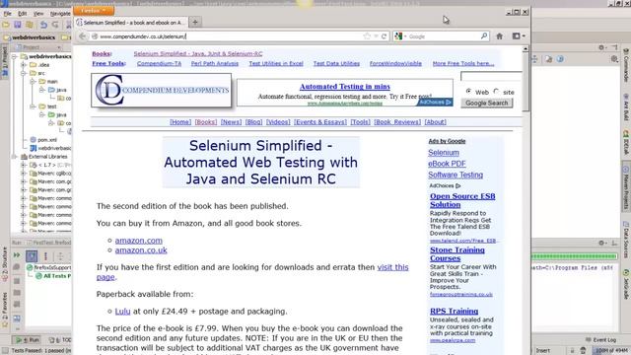Screen dimensions: 631x355
Task: Select the Web radio button
Action: pos(468,92)
